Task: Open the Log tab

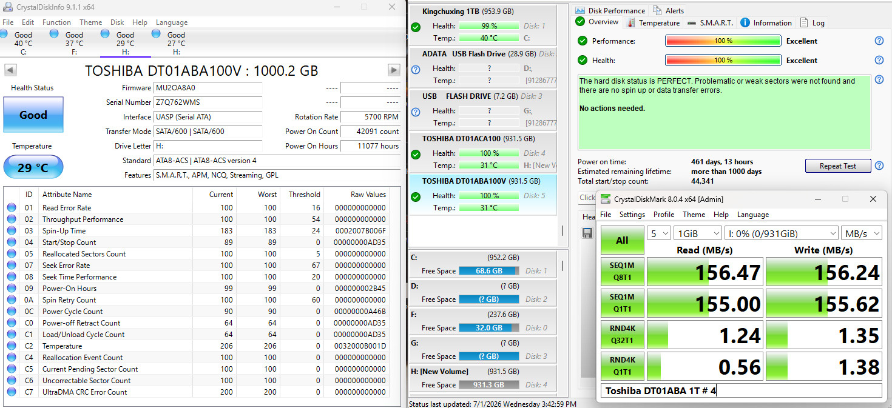Action: [x=813, y=23]
